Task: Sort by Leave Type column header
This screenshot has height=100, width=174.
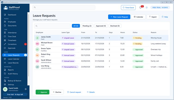Action: click(x=66, y=32)
